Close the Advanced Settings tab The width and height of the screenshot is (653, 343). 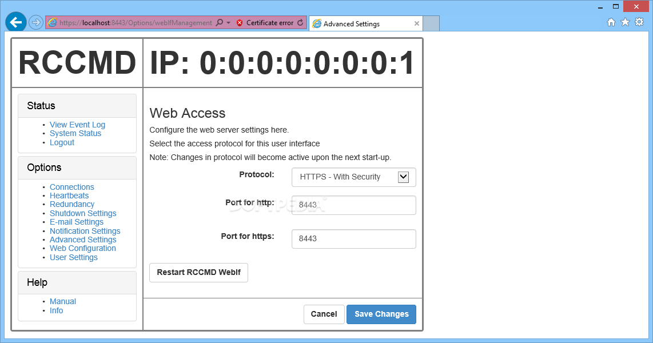(x=416, y=24)
